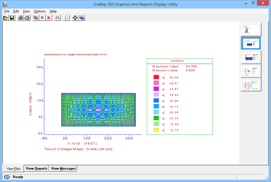Click the dark blue 34.98 legend swatch
Image resolution: width=271 pixels, height=182 pixels.
[x=156, y=101]
